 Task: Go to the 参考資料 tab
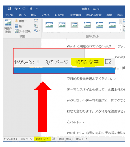pyautogui.click(x=76, y=15)
